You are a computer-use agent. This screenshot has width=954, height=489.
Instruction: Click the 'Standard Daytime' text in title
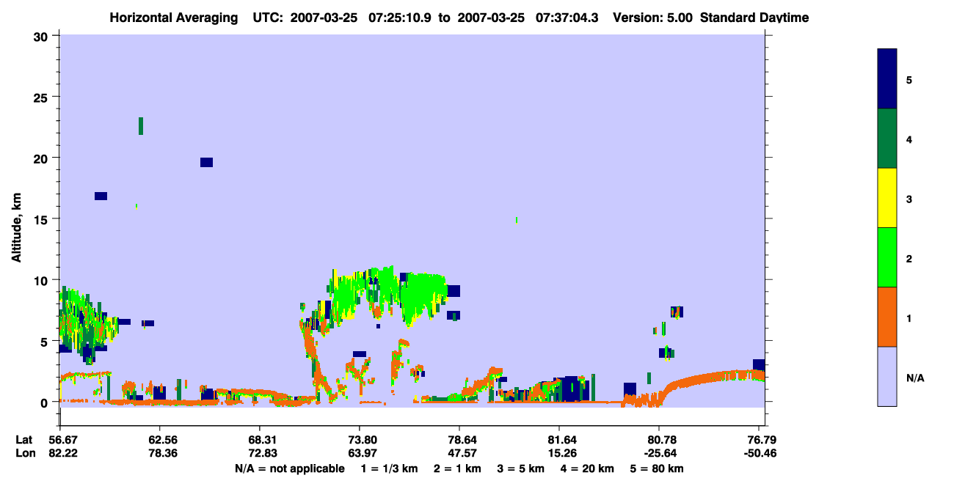point(754,18)
